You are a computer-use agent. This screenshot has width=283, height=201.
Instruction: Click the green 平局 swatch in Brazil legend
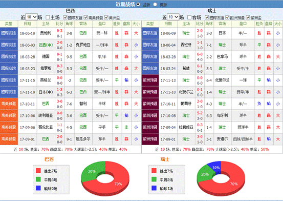pos(38,179)
